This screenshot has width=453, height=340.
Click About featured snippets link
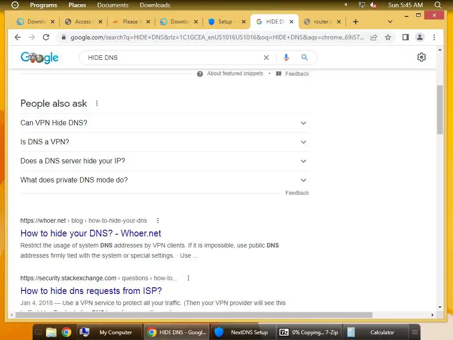coord(235,73)
